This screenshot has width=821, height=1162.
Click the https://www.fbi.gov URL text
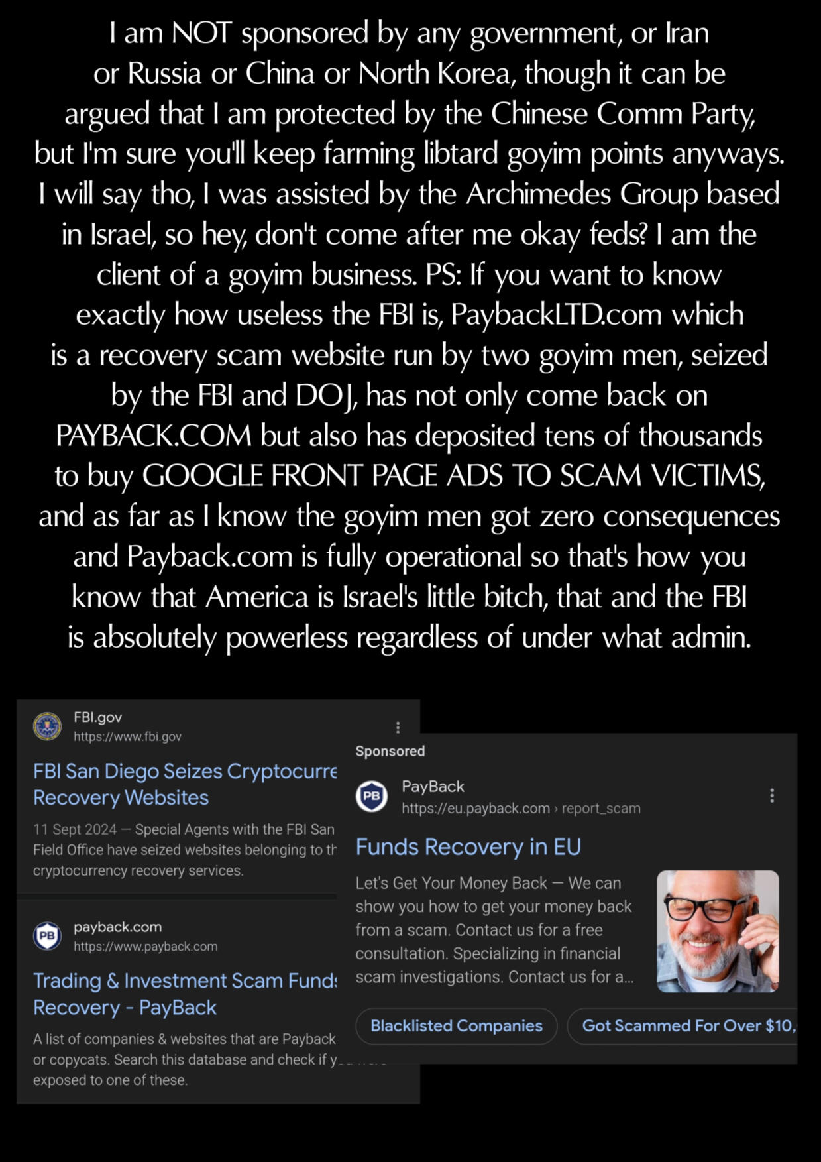pos(127,736)
